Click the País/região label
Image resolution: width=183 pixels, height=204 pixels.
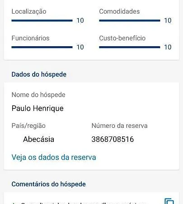pos(28,126)
